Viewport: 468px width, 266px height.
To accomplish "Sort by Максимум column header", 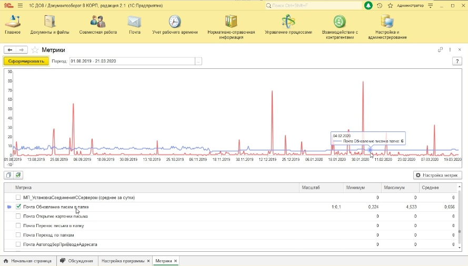I will click(400, 188).
